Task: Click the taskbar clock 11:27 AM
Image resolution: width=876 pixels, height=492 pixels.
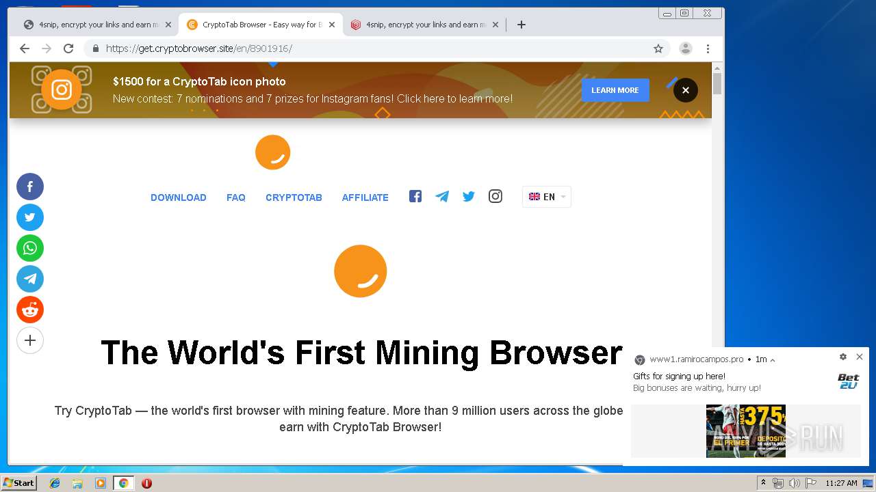Action: click(841, 483)
